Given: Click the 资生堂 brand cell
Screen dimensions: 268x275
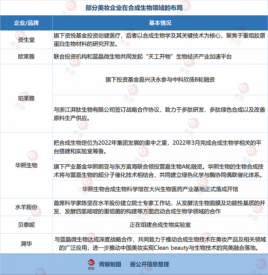Looking at the screenshot, I should click(26, 40).
